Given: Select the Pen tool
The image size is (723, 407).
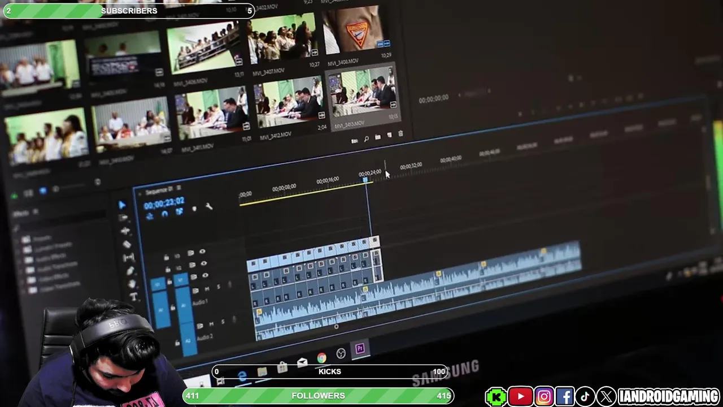Looking at the screenshot, I should (130, 271).
